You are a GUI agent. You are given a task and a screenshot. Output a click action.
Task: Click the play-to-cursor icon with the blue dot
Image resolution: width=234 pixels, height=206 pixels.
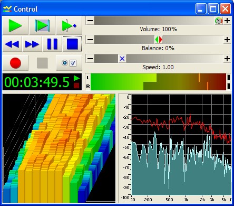(69, 25)
